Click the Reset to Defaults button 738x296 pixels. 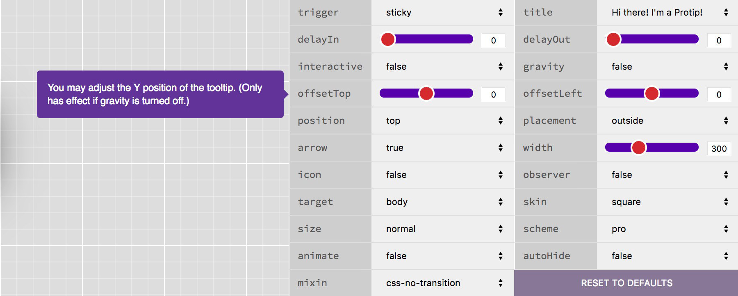click(626, 283)
